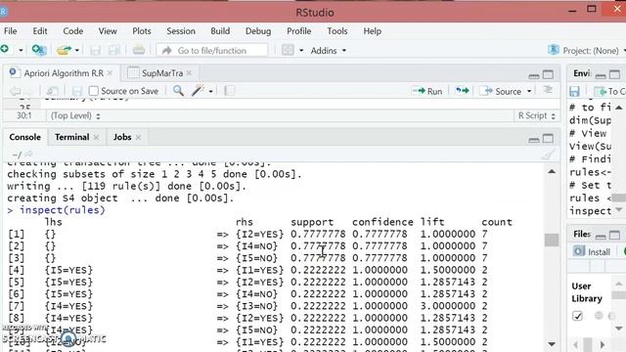Expand the recent files dropdown arrow
626x352 pixels.
click(x=77, y=50)
